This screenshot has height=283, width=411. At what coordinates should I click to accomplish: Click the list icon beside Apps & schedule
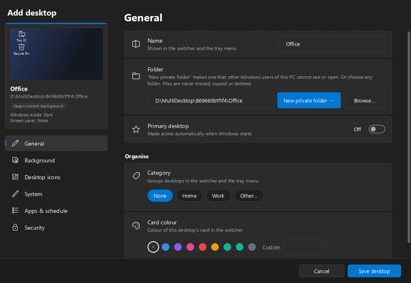15,210
